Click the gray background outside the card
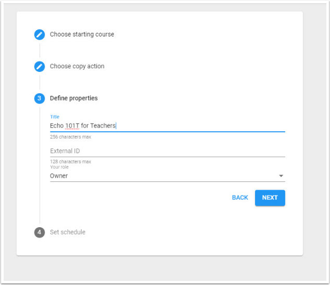 315,156
